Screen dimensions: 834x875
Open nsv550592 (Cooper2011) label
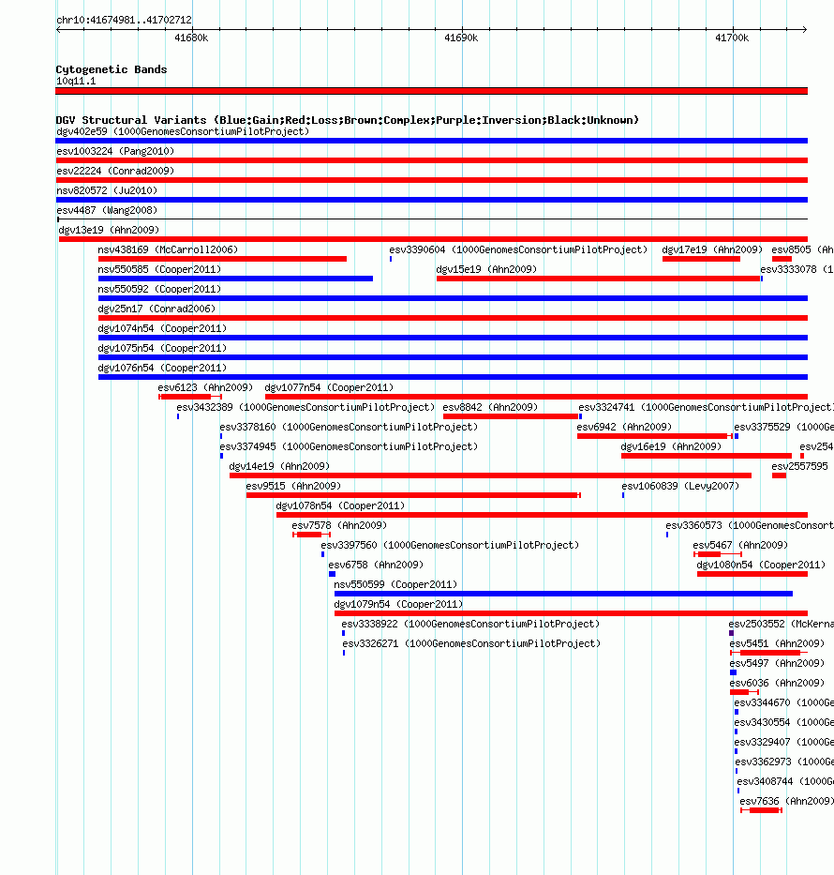tap(159, 289)
